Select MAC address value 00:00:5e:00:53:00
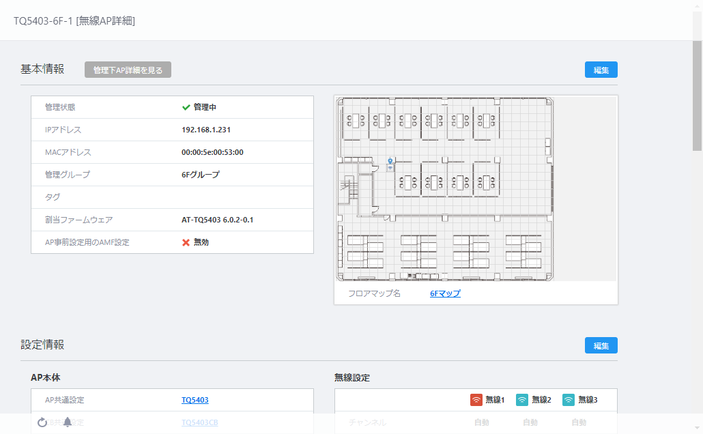Image resolution: width=703 pixels, height=434 pixels. coord(212,152)
